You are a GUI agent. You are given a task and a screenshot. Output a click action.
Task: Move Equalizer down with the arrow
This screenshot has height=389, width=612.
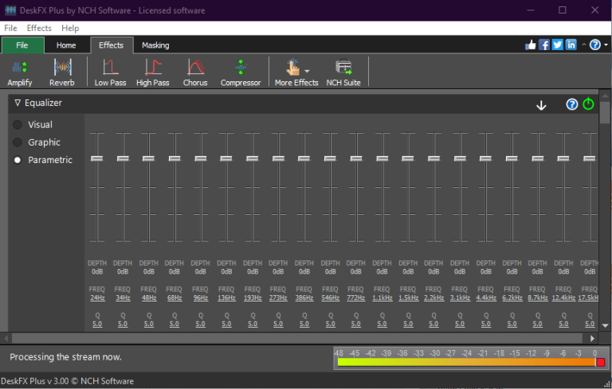(x=541, y=105)
